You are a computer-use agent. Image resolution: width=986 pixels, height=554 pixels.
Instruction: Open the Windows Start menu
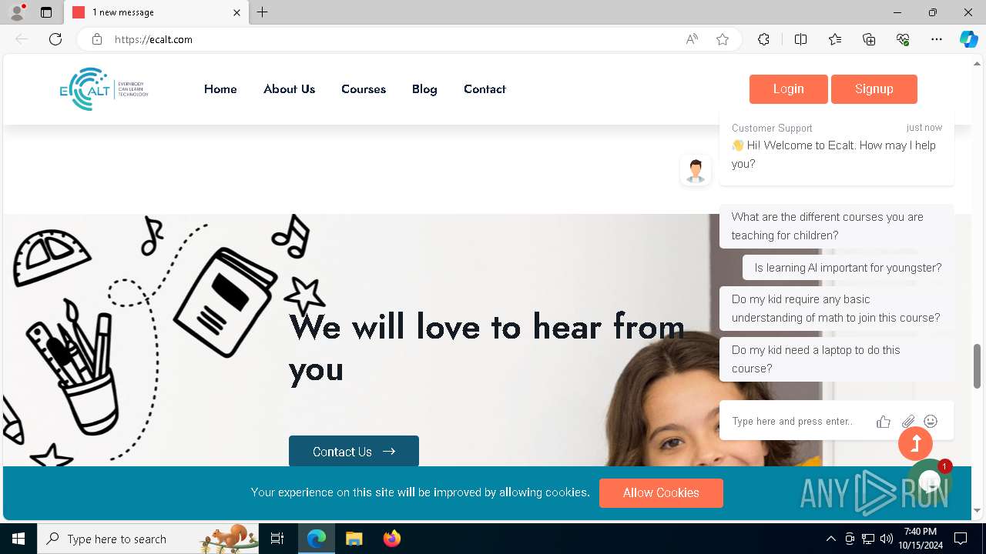[18, 539]
